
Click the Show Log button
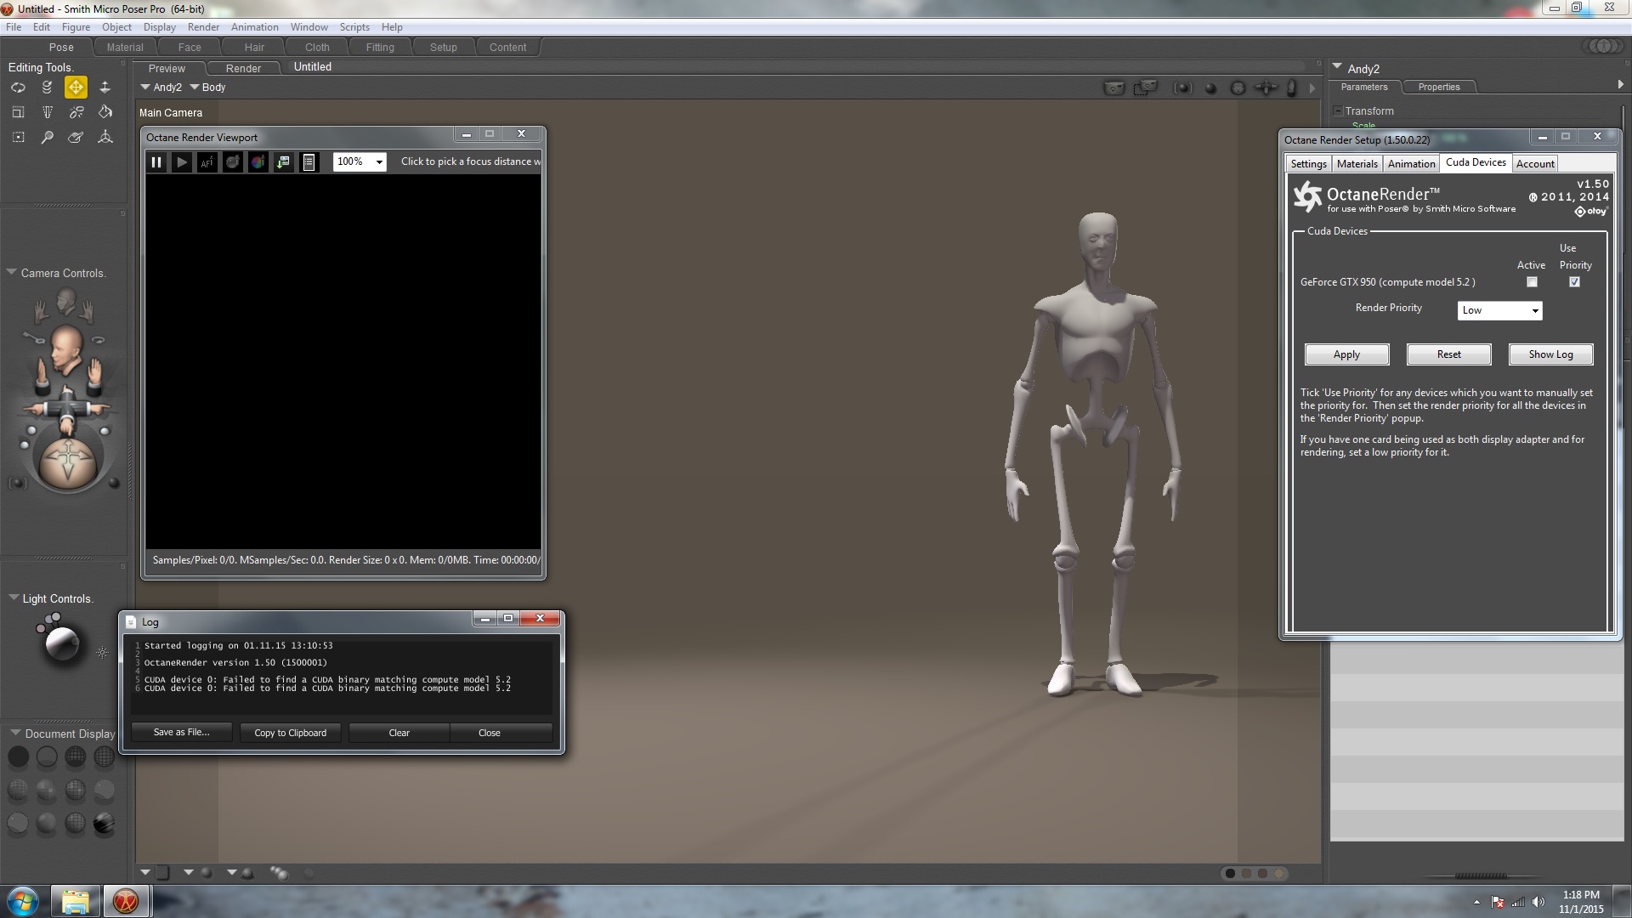tap(1550, 354)
